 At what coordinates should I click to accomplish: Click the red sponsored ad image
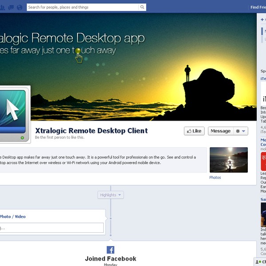coord(263,161)
